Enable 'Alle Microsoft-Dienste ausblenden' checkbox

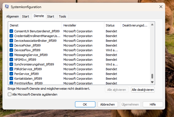(10, 94)
